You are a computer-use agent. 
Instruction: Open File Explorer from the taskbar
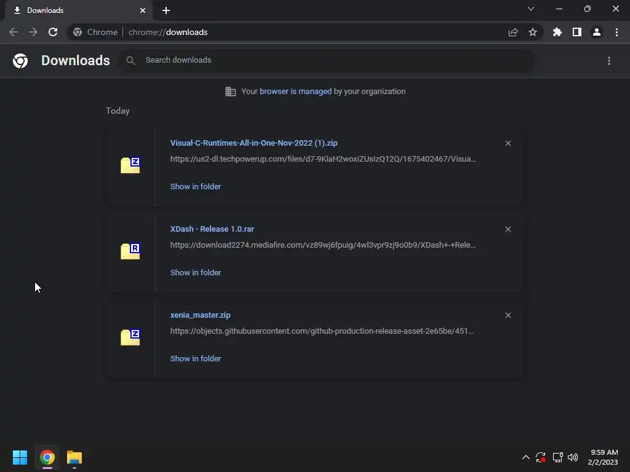point(74,457)
